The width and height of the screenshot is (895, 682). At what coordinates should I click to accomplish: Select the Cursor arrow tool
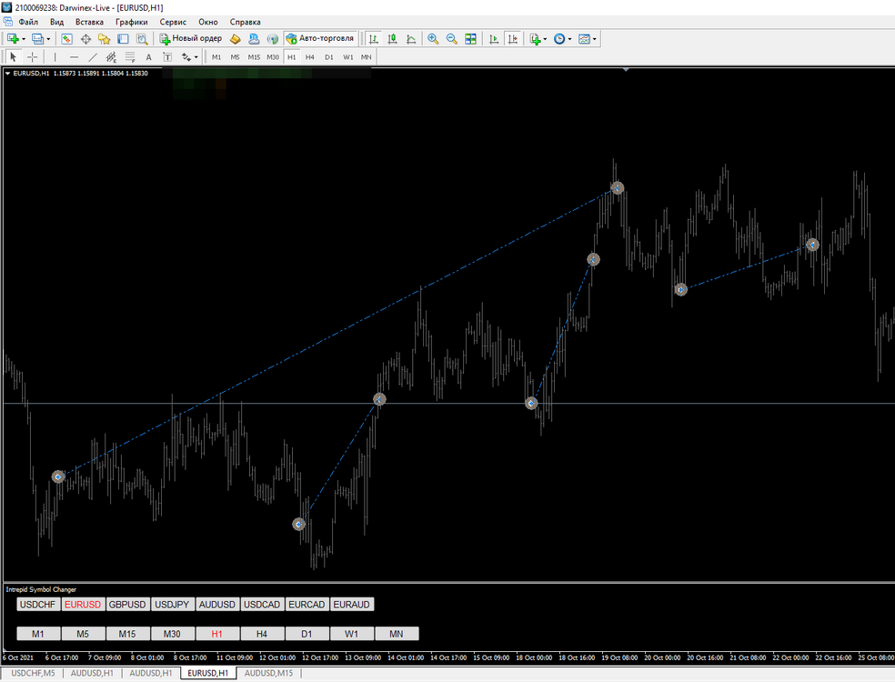click(13, 57)
